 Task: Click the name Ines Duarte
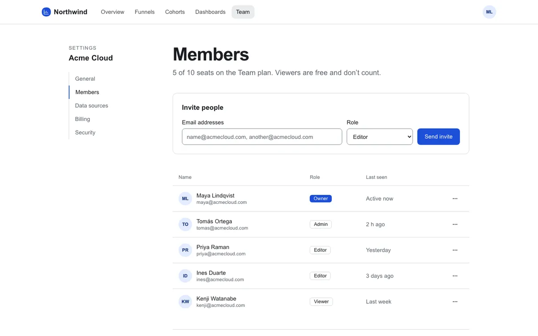point(211,273)
